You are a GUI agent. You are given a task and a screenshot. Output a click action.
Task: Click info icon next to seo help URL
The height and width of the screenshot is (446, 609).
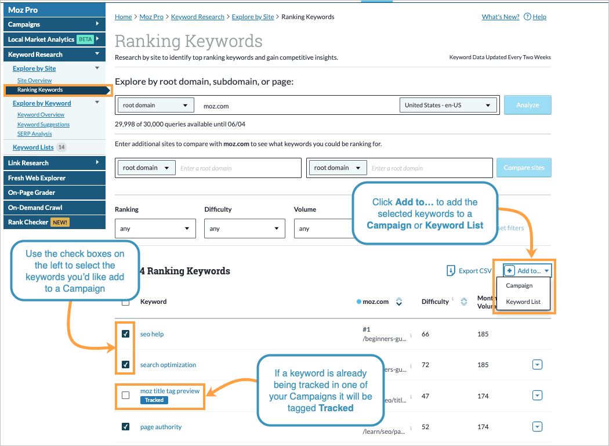411,335
